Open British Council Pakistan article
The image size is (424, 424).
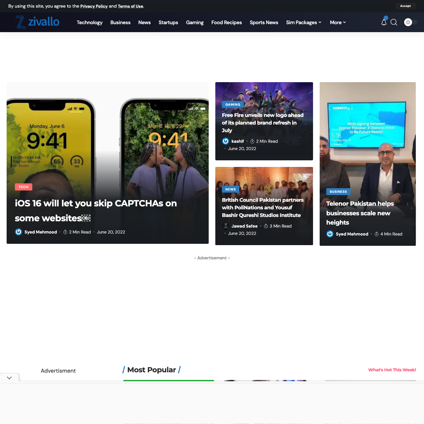tap(263, 207)
